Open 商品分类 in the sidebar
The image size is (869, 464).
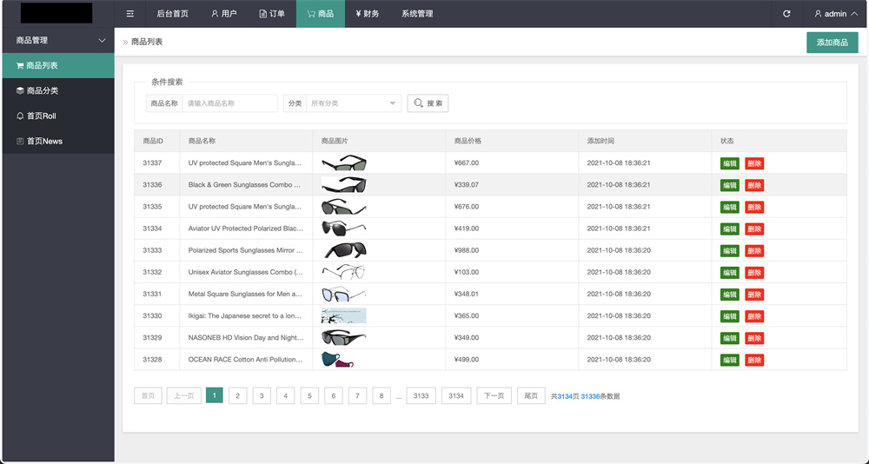43,90
